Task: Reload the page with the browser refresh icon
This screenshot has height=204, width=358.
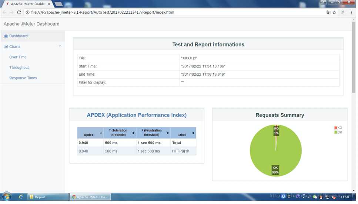Action: 19,12
